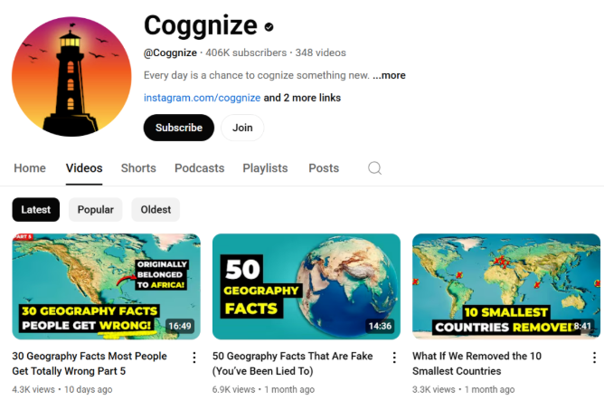The width and height of the screenshot is (604, 410).
Task: Switch to the Shorts tab
Action: pyautogui.click(x=138, y=168)
